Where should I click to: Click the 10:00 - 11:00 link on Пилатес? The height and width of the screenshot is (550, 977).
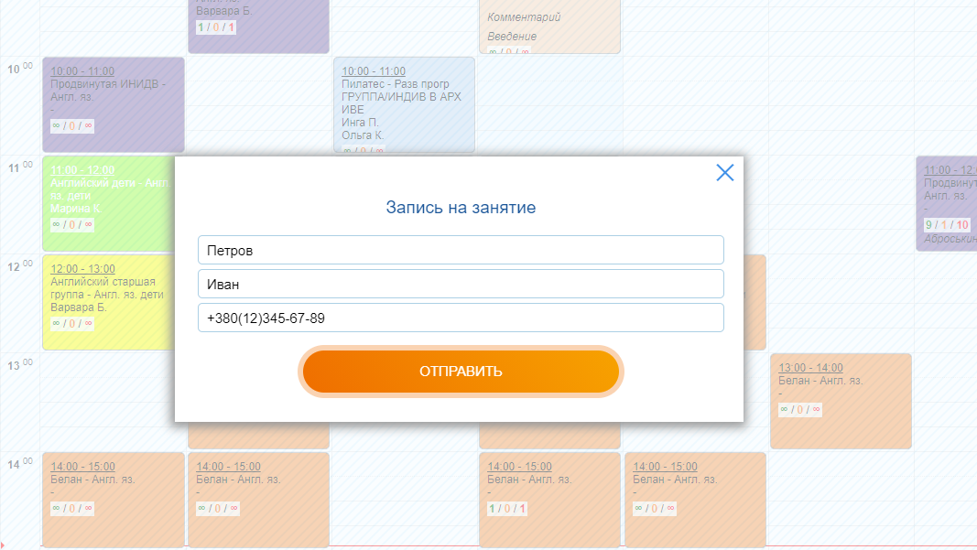click(374, 71)
